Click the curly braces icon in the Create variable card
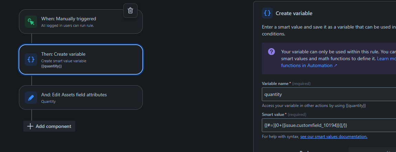 pyautogui.click(x=31, y=59)
